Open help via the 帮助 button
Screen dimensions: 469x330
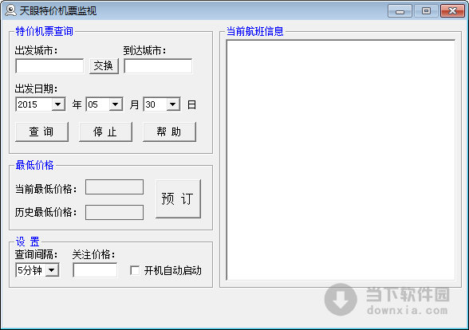pos(169,132)
